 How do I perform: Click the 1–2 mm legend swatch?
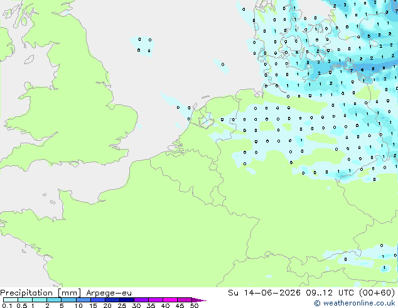pos(40,300)
